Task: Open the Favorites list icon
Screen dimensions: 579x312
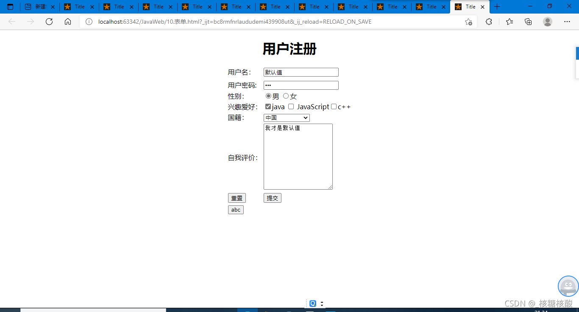Action: (x=509, y=22)
